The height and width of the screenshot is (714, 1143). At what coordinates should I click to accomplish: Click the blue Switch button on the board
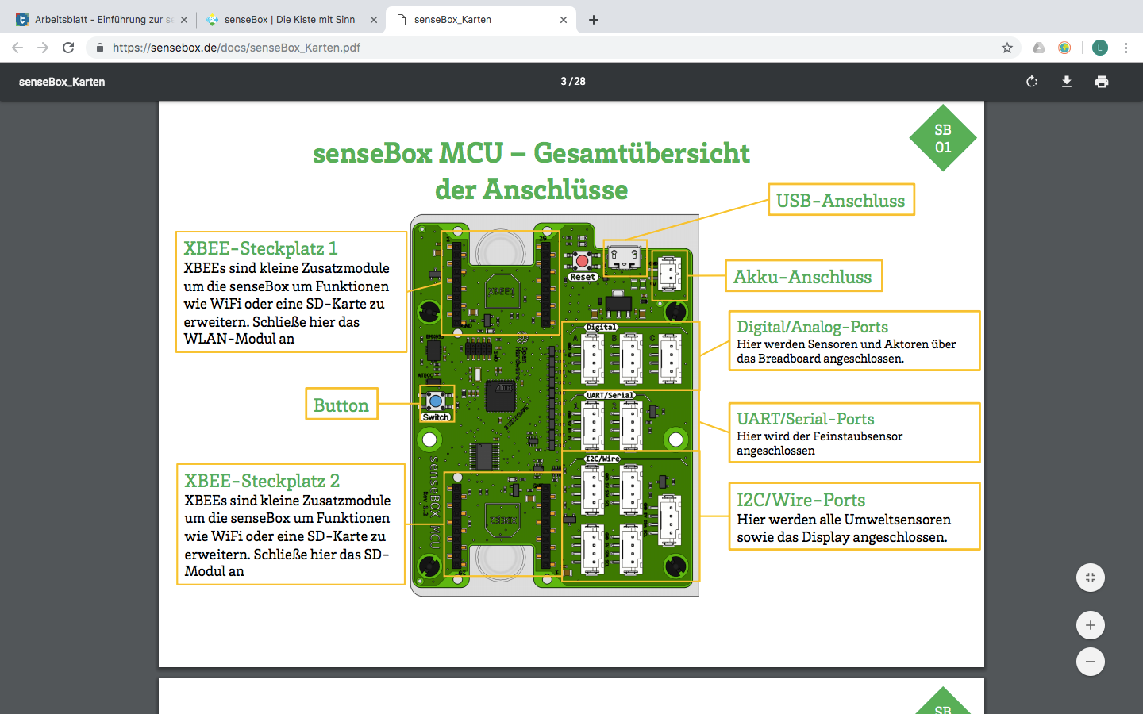[436, 401]
